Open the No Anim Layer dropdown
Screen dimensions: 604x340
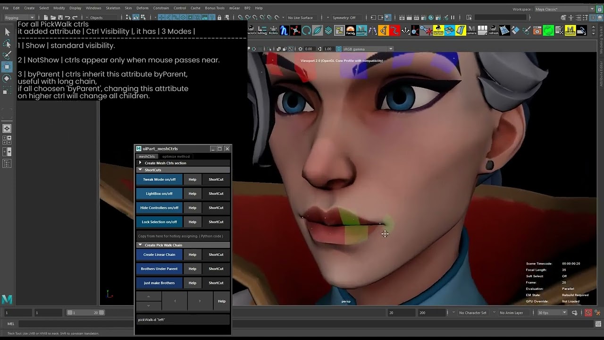click(x=513, y=313)
